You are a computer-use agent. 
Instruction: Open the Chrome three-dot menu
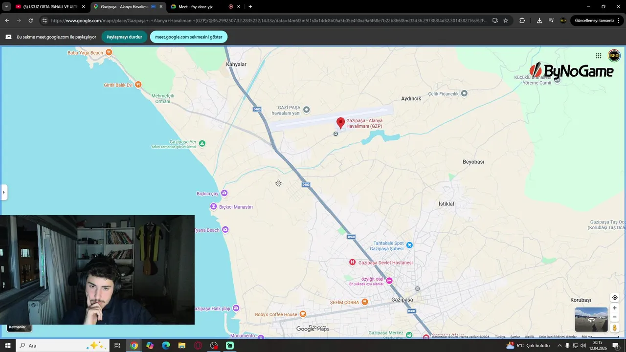pyautogui.click(x=619, y=21)
